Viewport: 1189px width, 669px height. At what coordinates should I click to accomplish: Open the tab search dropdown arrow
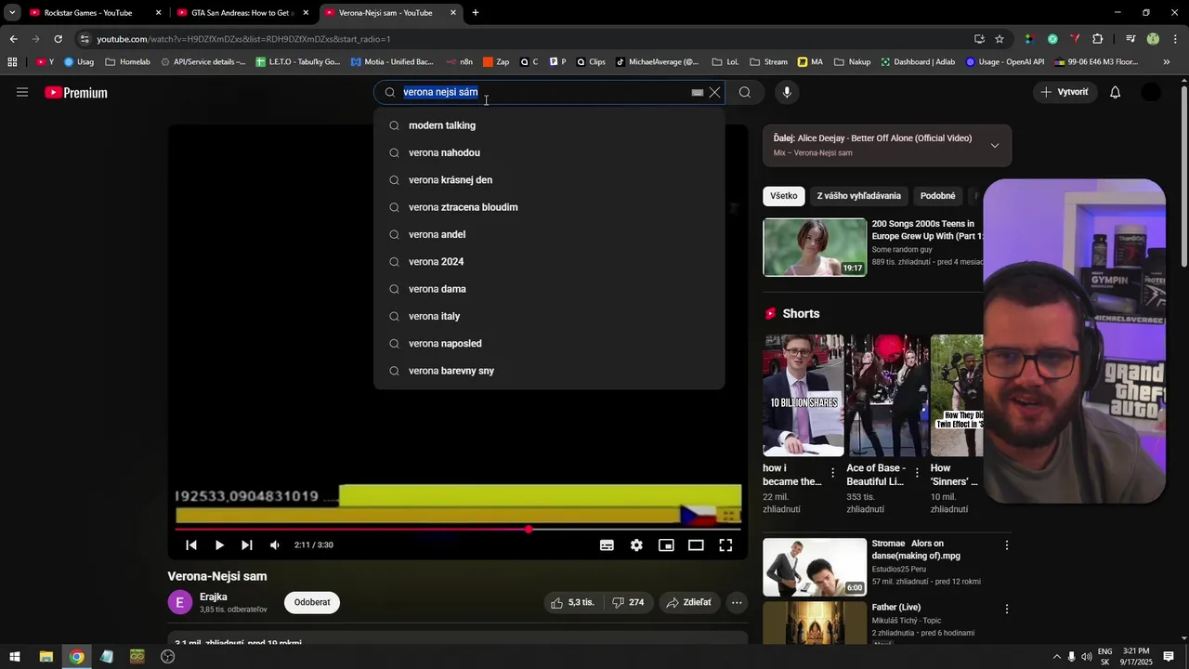click(x=12, y=13)
